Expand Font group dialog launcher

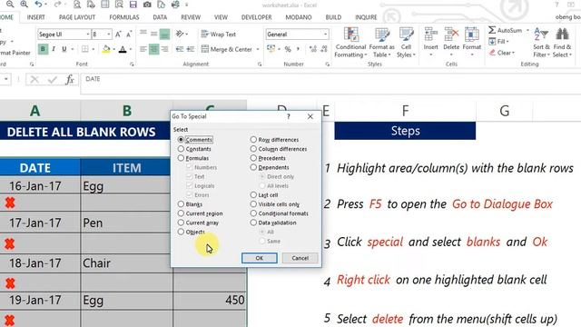(x=132, y=64)
